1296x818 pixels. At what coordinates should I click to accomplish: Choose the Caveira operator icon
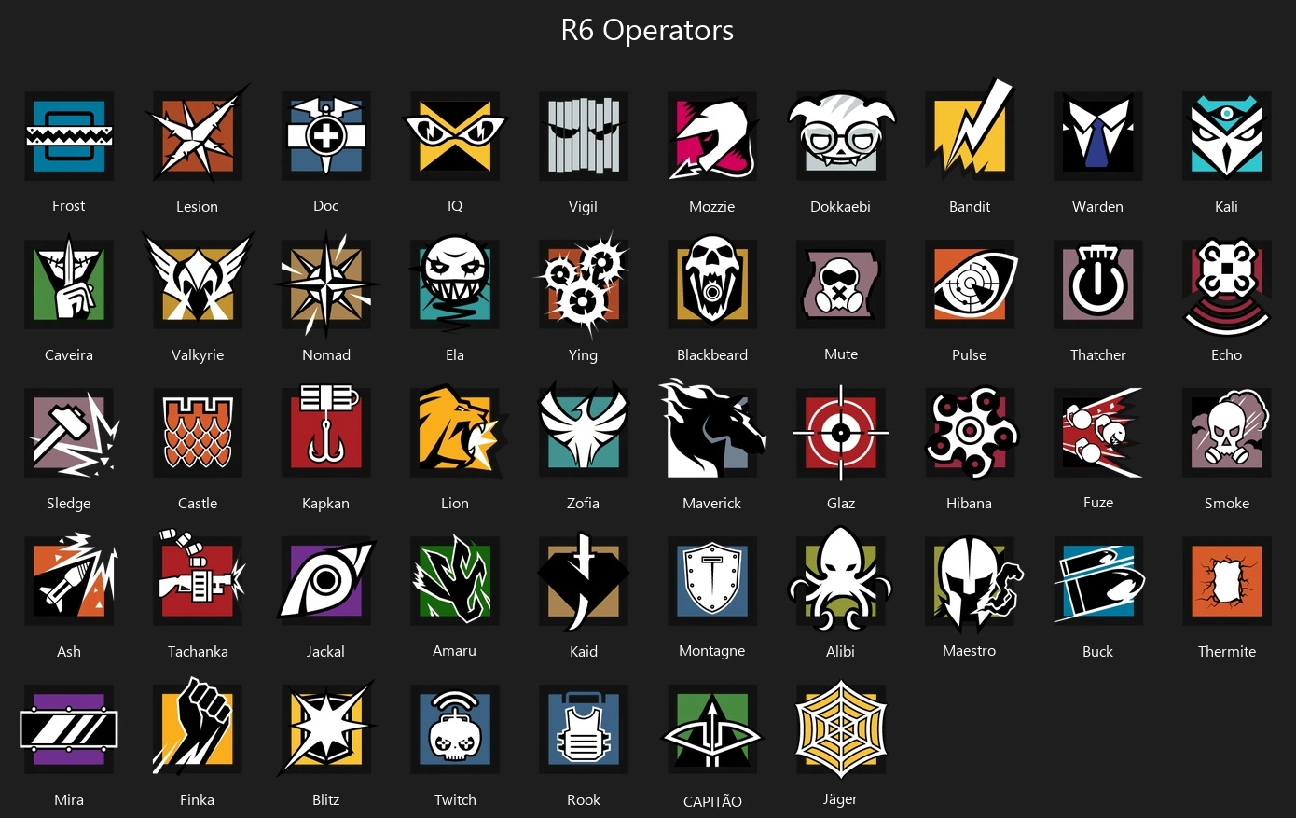(x=69, y=284)
